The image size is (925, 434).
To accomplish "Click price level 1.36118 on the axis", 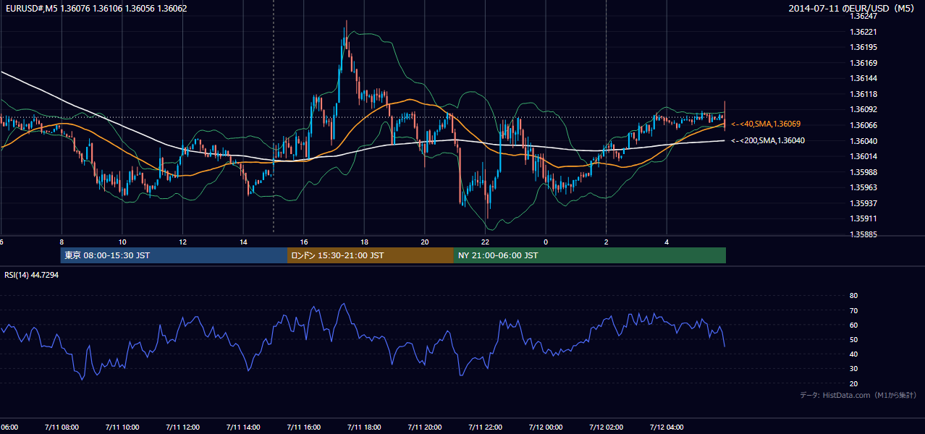I will click(x=863, y=94).
